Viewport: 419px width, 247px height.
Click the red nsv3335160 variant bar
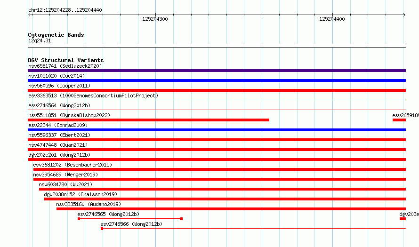(x=231, y=209)
